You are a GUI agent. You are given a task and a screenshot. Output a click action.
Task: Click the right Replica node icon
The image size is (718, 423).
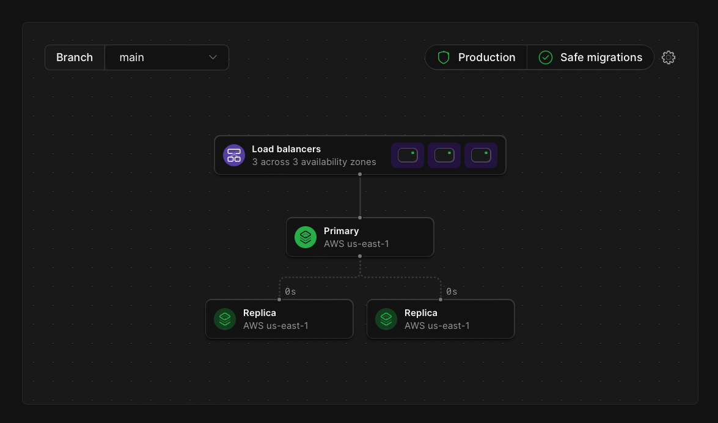click(386, 318)
